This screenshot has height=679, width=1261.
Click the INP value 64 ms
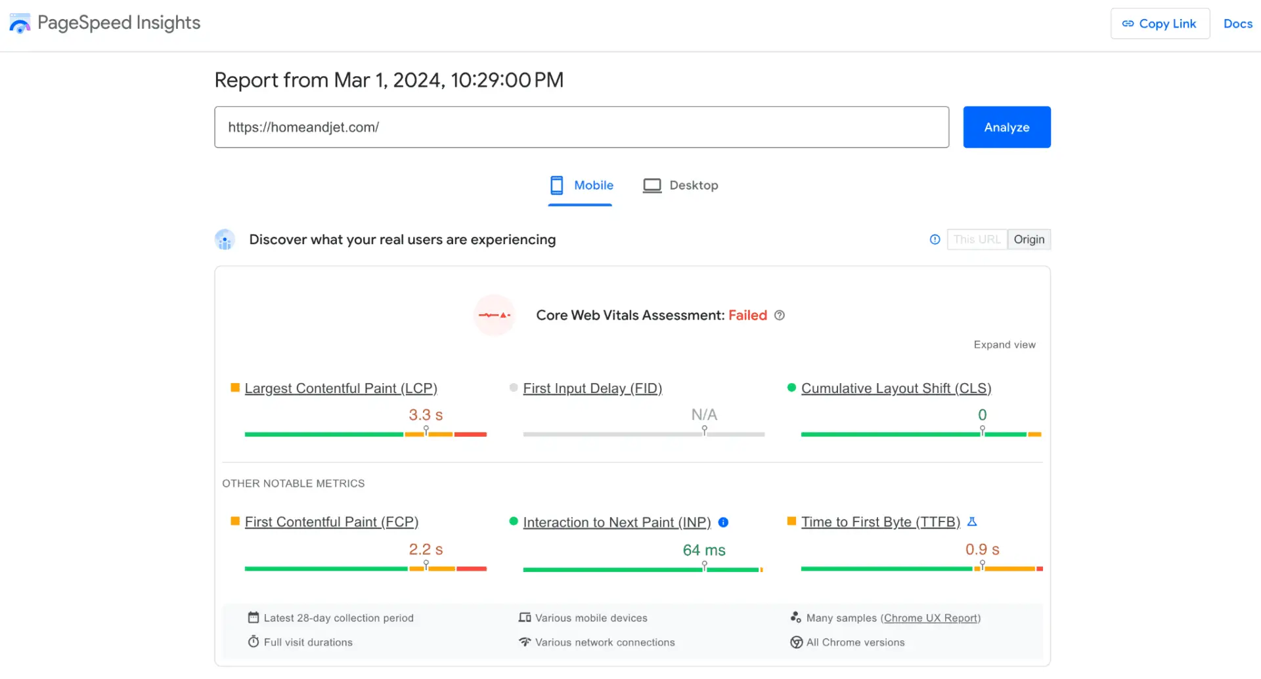click(704, 550)
